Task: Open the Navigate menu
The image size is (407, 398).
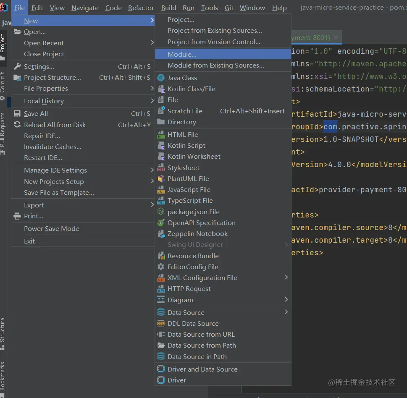Action: [85, 8]
